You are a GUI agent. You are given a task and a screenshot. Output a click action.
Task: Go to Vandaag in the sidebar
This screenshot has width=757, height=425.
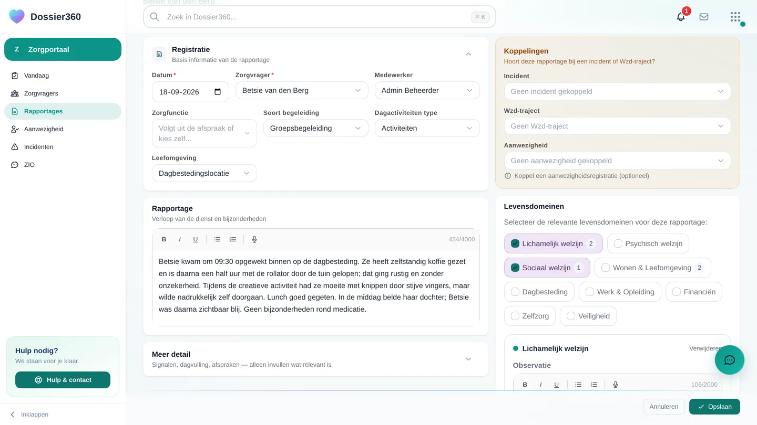tap(63, 76)
